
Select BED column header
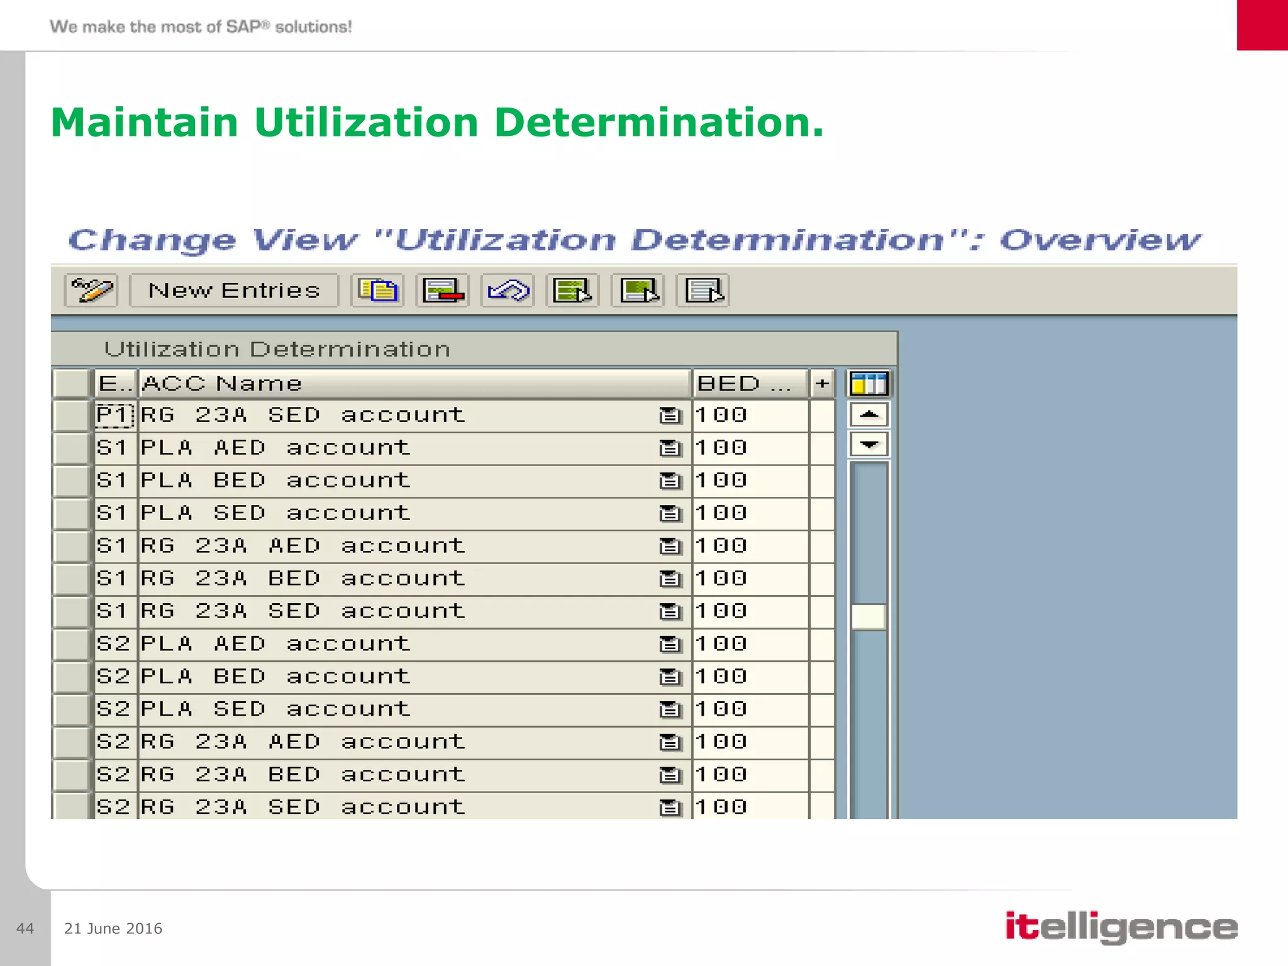tap(750, 383)
